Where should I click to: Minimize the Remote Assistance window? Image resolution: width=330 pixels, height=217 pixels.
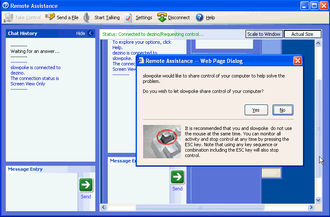[x=305, y=6]
